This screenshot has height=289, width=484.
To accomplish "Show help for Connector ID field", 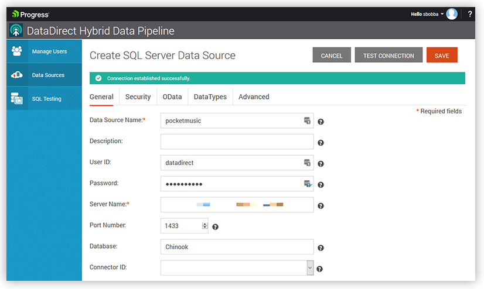I will [x=320, y=269].
